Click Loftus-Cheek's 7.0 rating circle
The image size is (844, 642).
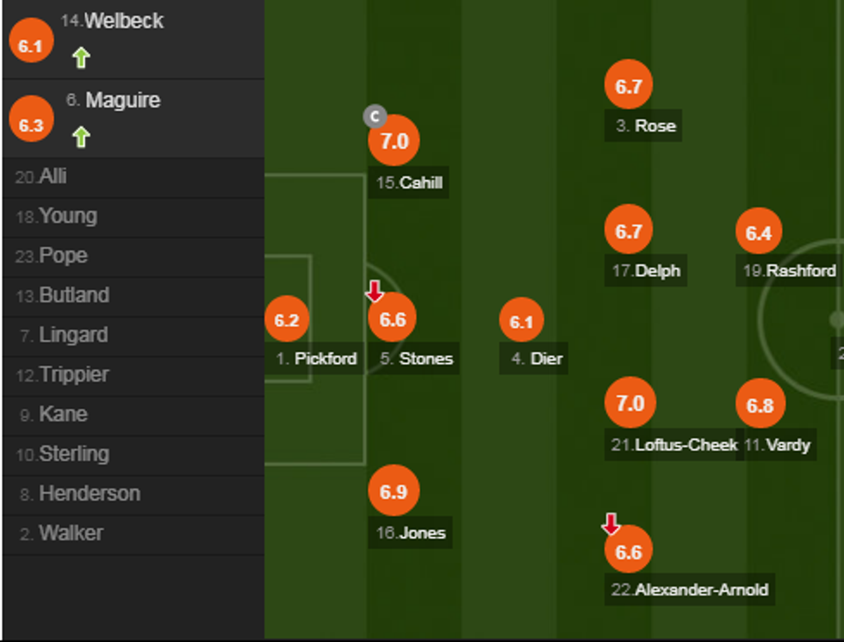tap(630, 403)
